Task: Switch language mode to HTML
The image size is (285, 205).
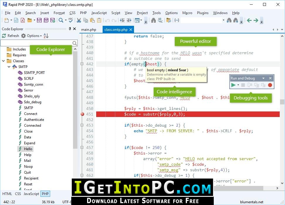Action: pyautogui.click(x=7, y=194)
